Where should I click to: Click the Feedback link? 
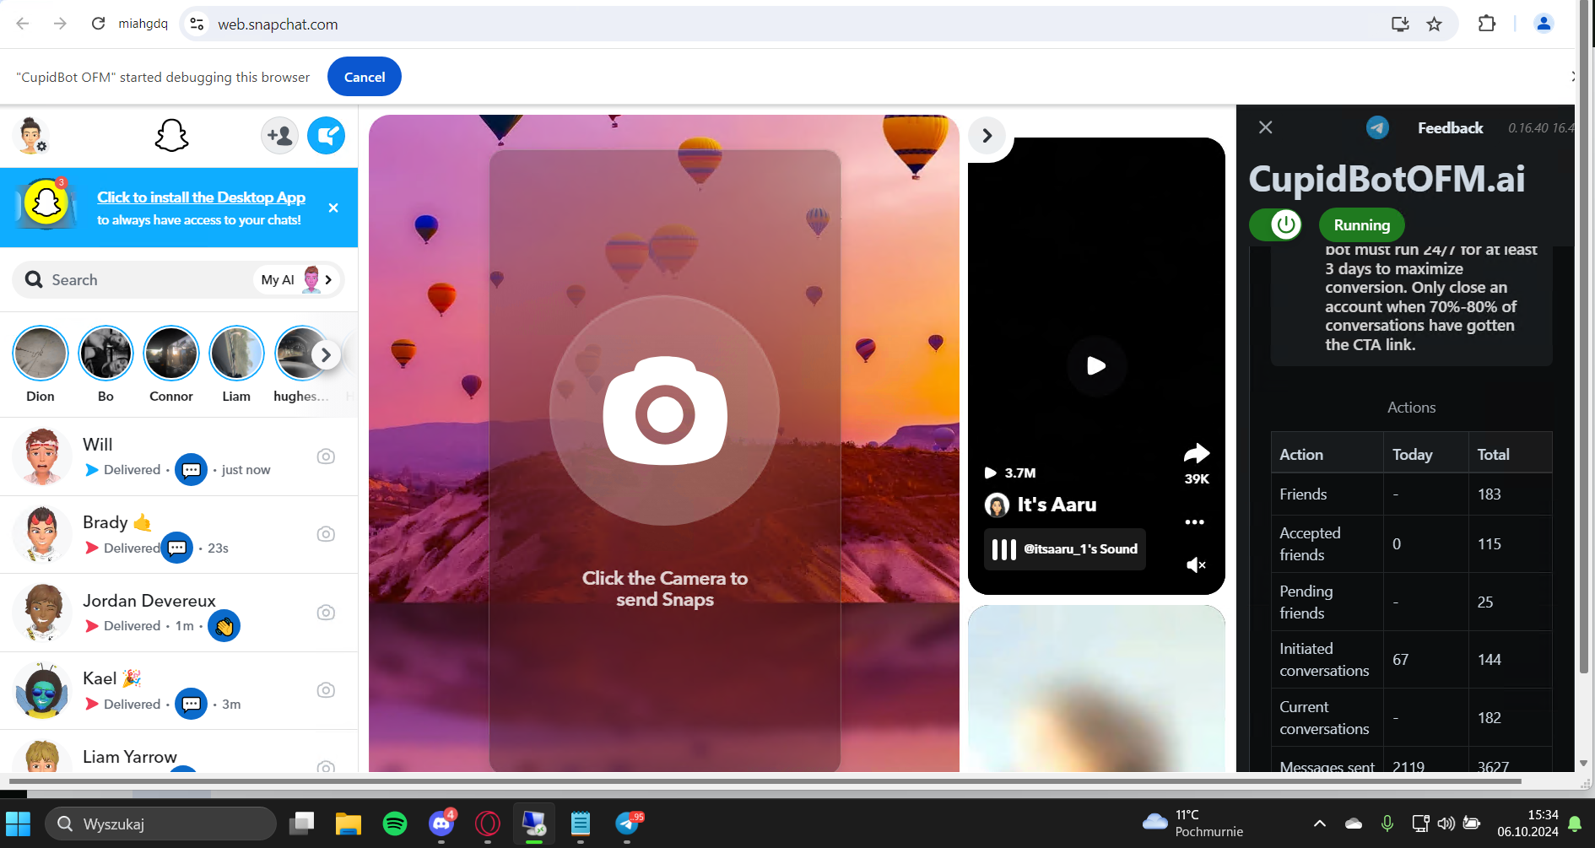1450,128
